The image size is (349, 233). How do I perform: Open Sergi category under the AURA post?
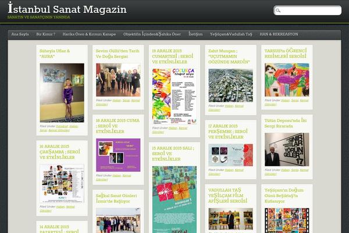pyautogui.click(x=43, y=130)
